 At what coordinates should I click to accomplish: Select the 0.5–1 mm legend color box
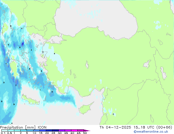click(x=11, y=130)
